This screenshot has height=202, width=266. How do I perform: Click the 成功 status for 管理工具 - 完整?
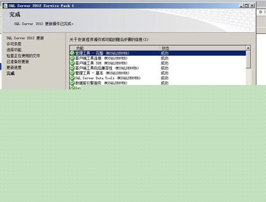(x=164, y=53)
